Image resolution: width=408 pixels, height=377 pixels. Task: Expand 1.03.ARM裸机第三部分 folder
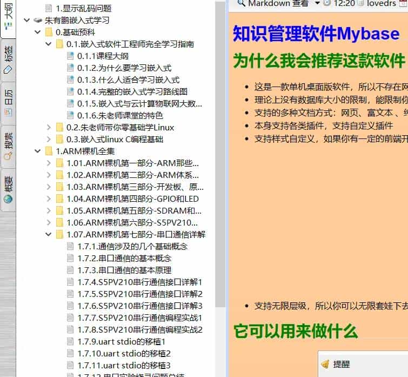pos(49,187)
